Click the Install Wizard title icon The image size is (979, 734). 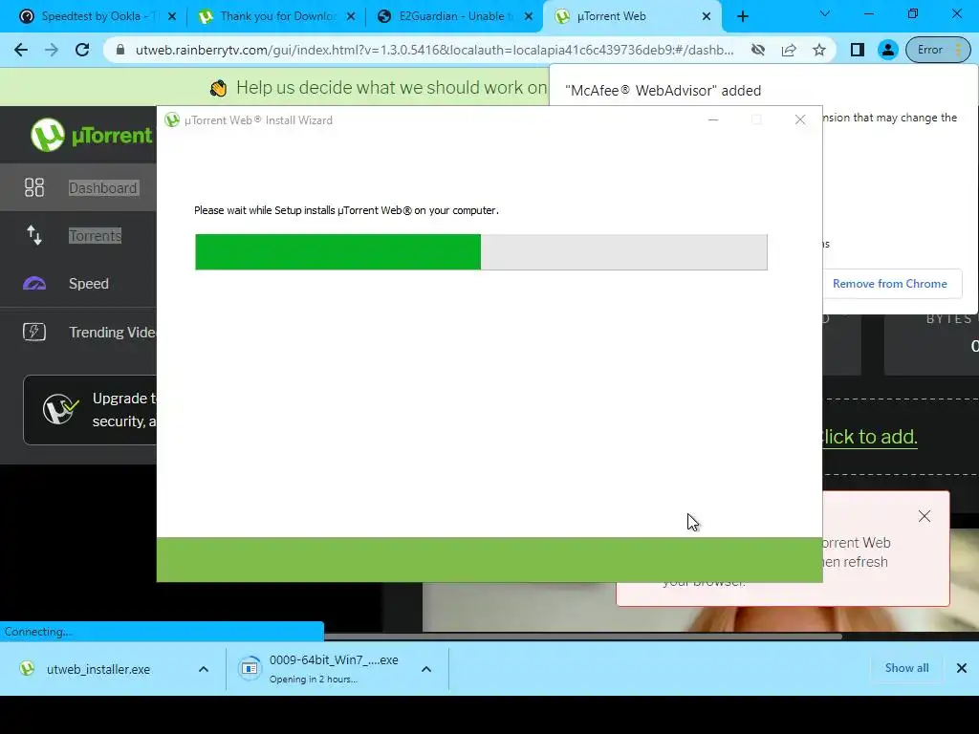tap(172, 119)
